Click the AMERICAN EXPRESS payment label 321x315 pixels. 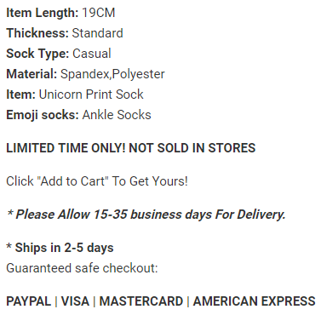255,301
